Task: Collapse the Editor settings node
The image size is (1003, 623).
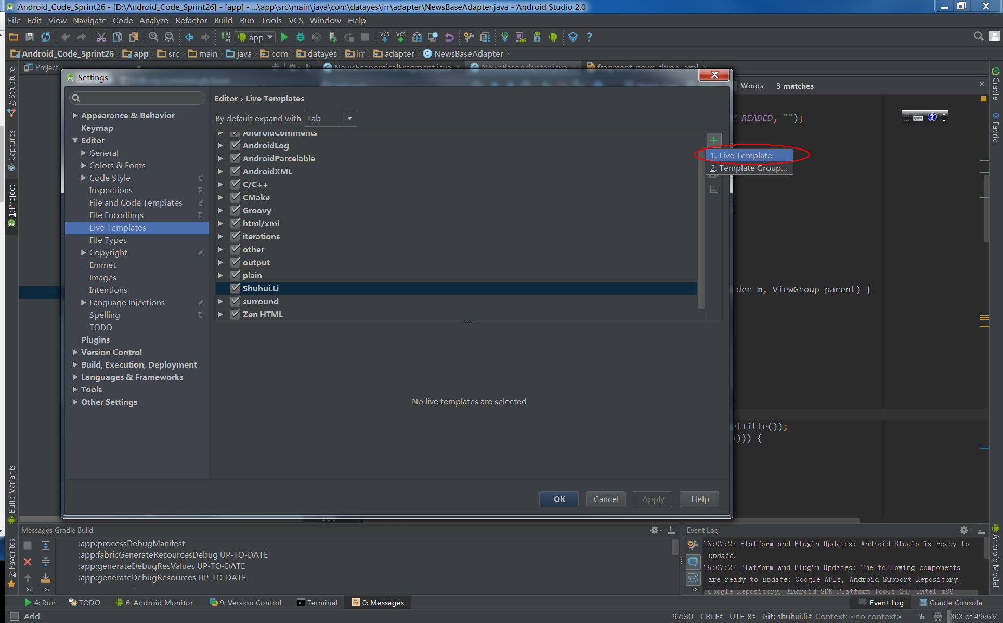Action: pyautogui.click(x=75, y=140)
